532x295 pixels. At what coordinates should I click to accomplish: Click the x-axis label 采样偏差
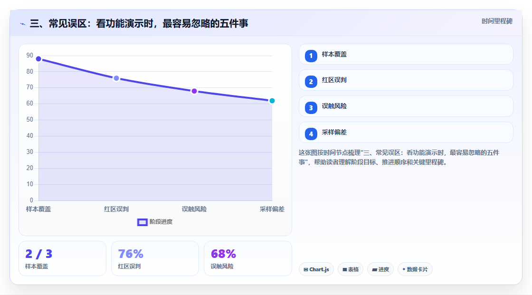point(272,209)
